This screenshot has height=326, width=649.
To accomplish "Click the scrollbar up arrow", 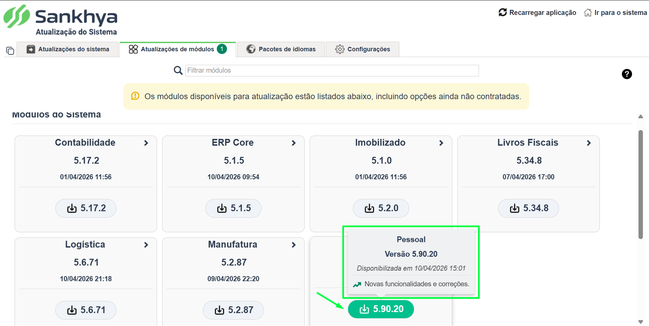I will pos(641,116).
